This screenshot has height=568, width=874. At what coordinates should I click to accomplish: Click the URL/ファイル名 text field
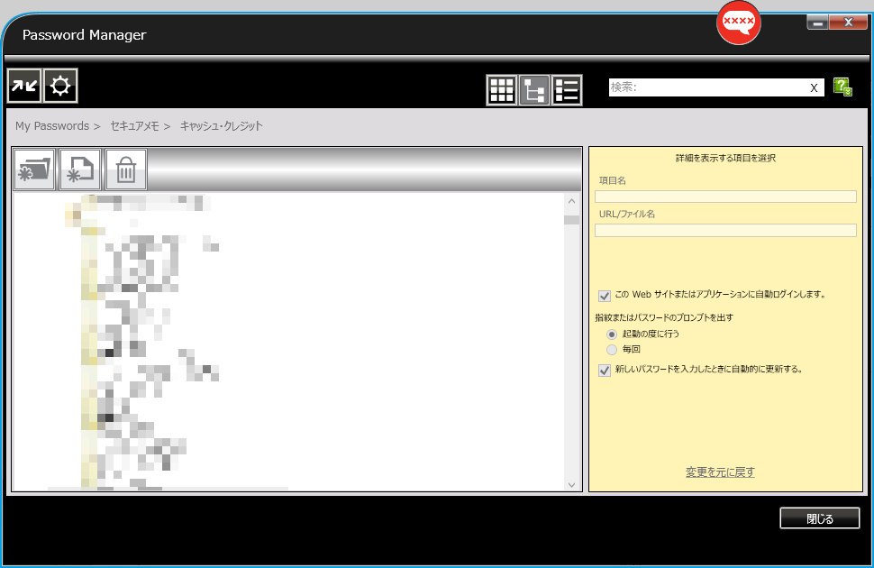[x=725, y=230]
